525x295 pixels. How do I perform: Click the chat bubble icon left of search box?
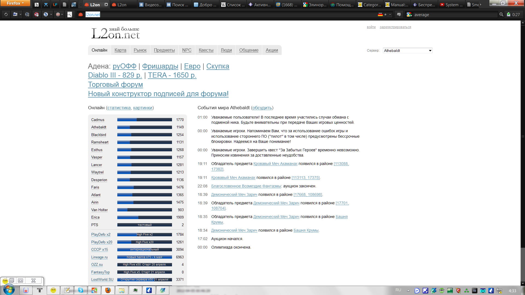399,14
